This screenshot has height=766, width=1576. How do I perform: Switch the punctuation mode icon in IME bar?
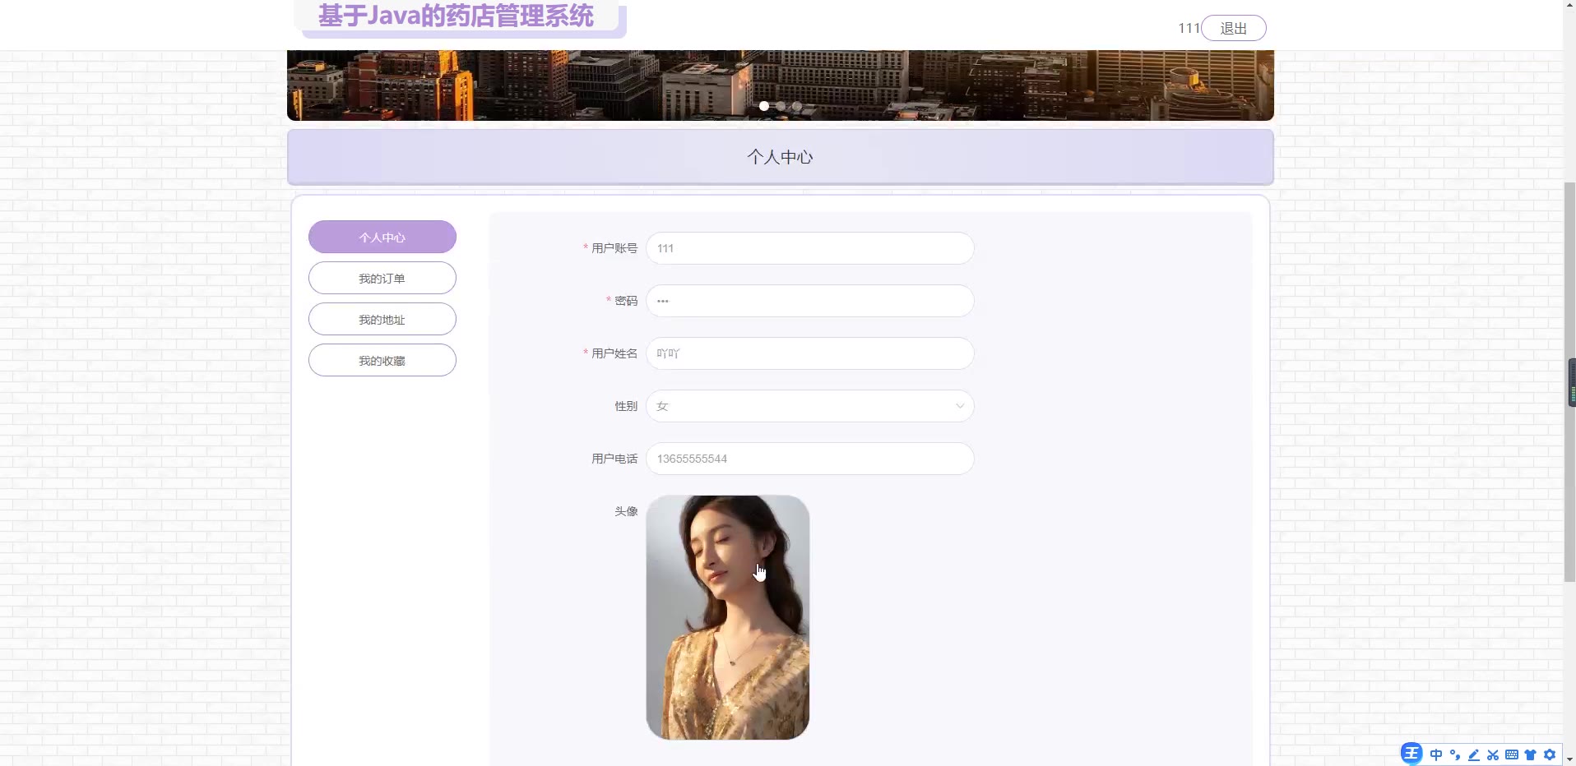(x=1455, y=754)
